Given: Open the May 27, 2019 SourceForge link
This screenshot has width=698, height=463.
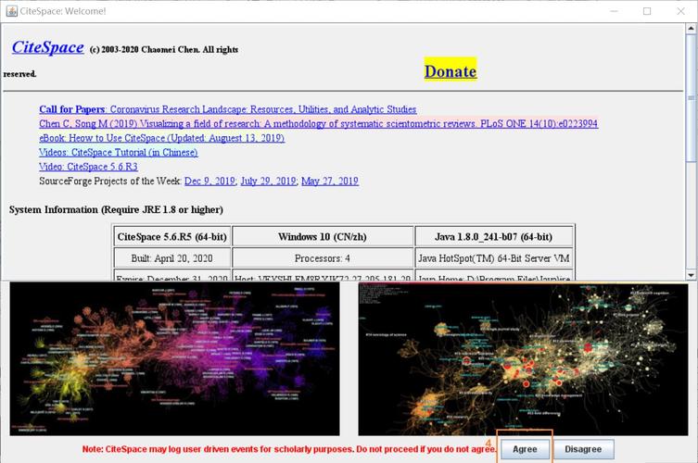Looking at the screenshot, I should click(x=330, y=181).
